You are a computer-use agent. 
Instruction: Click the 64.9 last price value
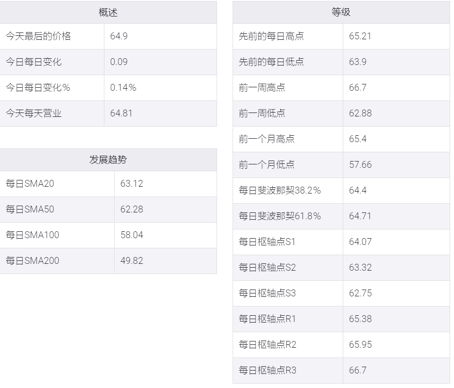coord(118,36)
